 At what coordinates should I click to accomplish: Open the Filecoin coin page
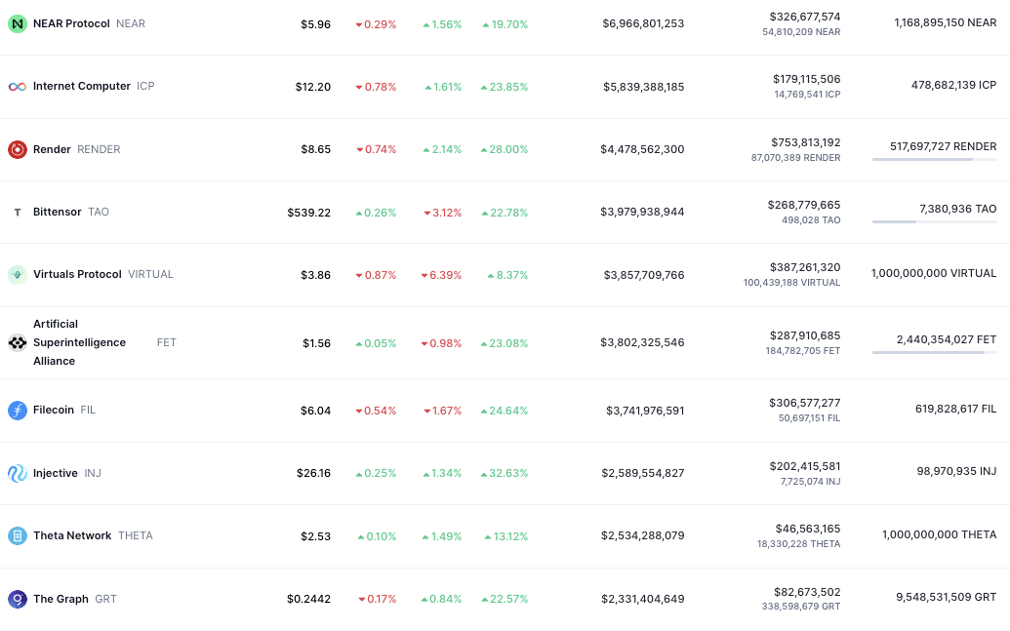[x=54, y=411]
